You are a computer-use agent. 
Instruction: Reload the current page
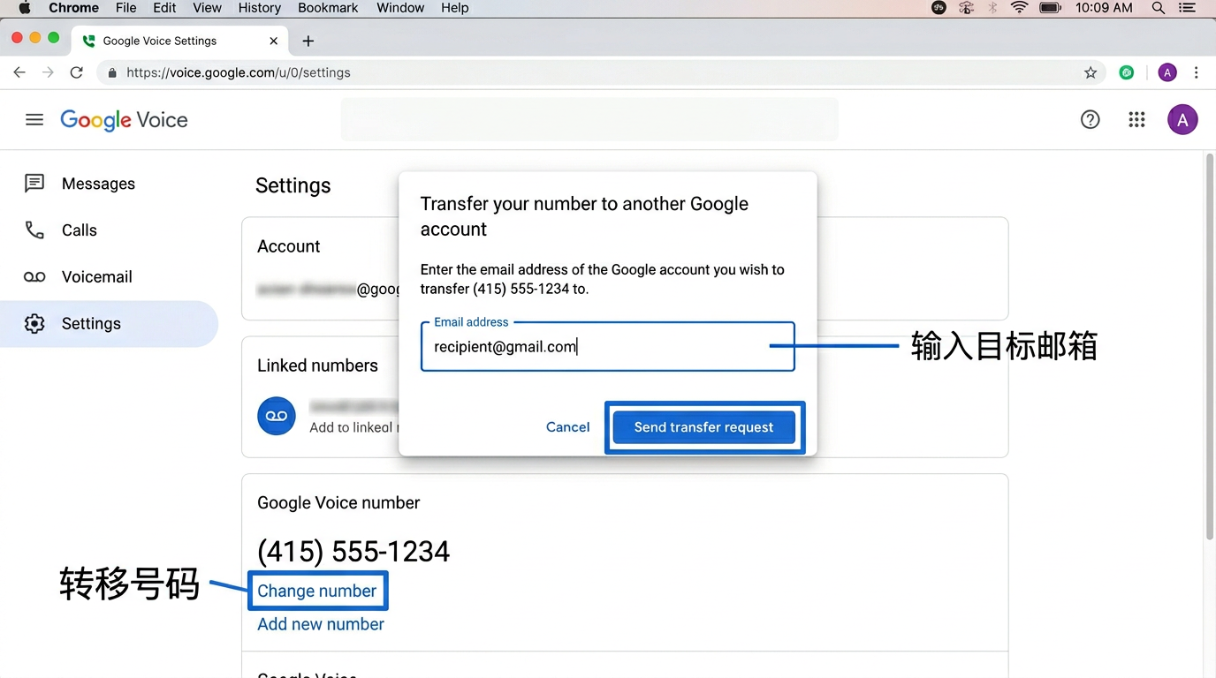tap(76, 72)
